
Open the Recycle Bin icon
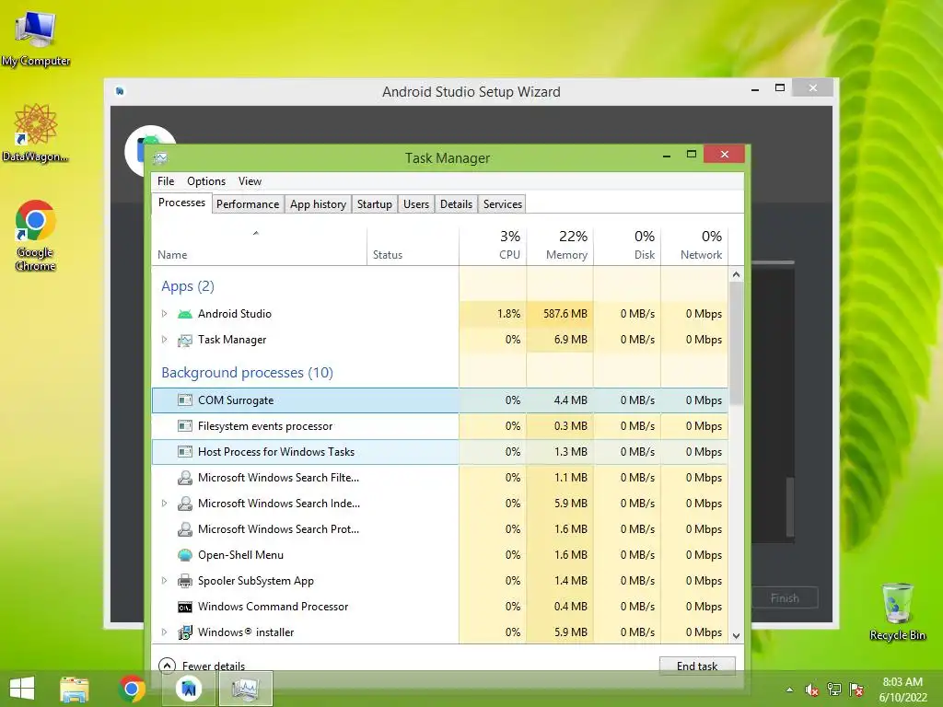(x=897, y=612)
